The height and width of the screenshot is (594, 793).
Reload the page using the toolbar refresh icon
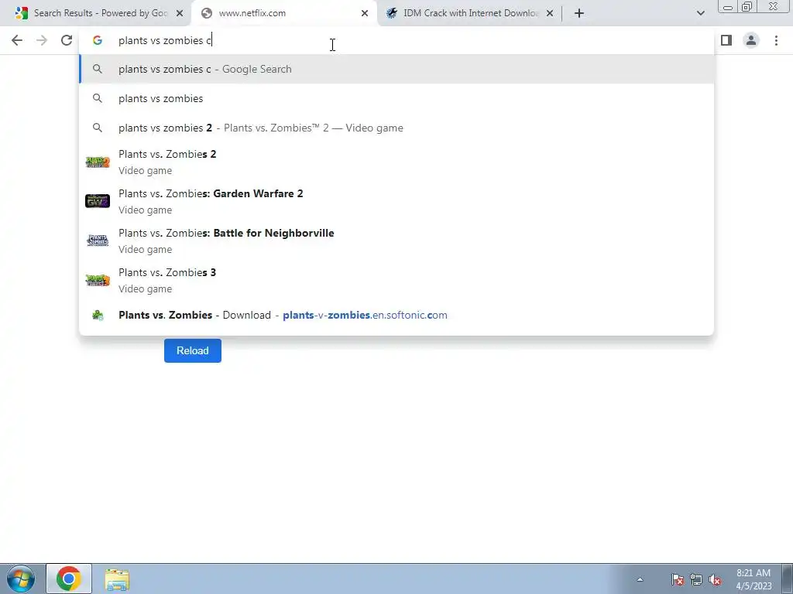coord(67,40)
